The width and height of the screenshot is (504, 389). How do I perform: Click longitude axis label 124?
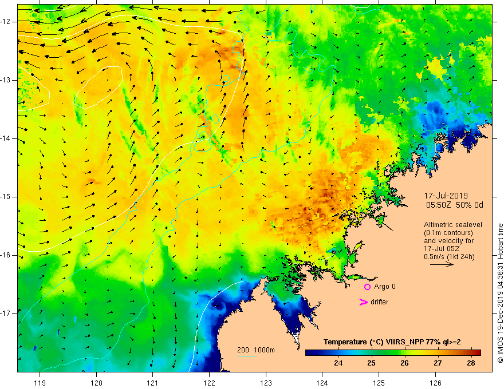[322, 383]
